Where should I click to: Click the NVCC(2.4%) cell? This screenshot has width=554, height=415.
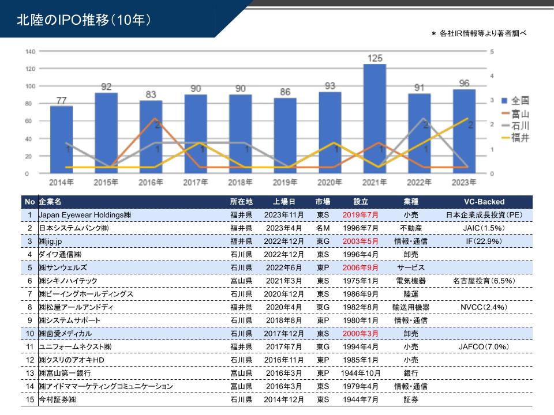click(x=484, y=307)
